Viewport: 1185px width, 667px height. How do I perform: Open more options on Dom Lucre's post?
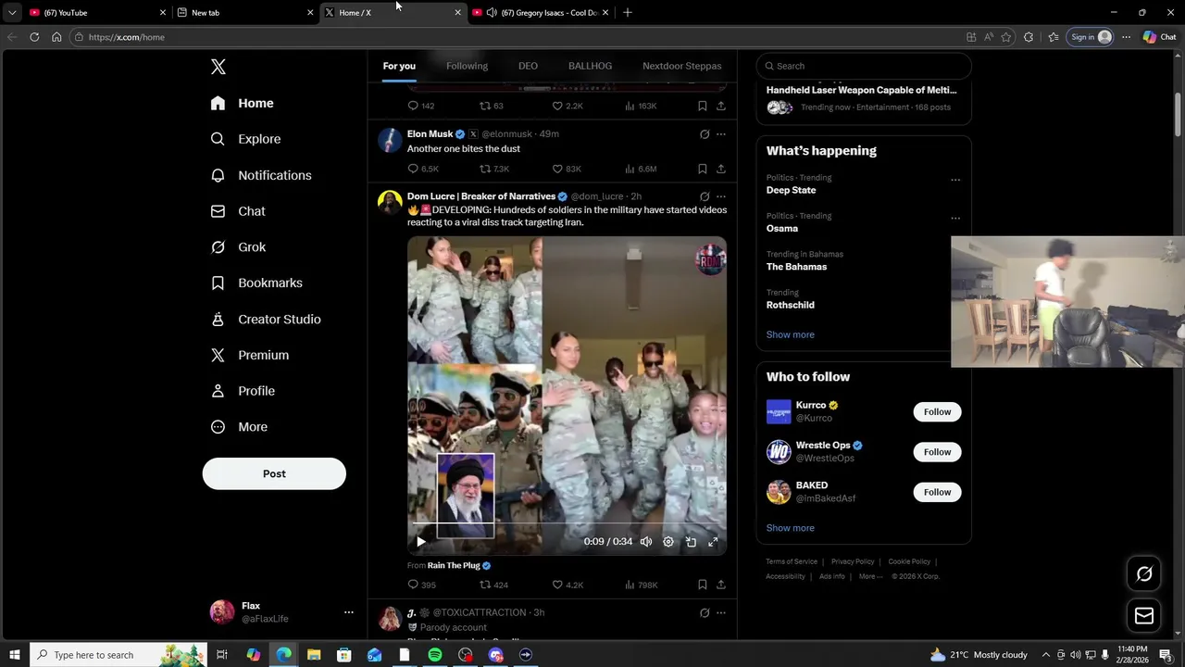coord(721,196)
